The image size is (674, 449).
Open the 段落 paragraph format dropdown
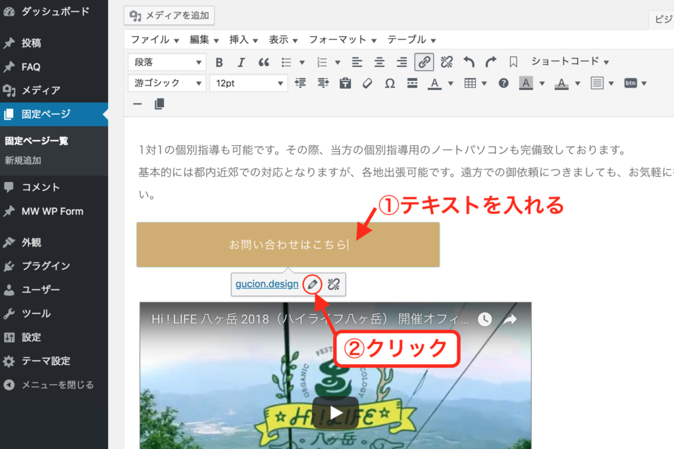tap(167, 62)
